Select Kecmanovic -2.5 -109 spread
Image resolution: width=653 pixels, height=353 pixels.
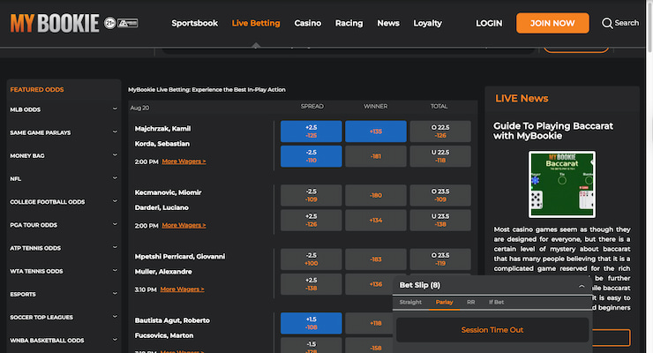click(x=311, y=195)
